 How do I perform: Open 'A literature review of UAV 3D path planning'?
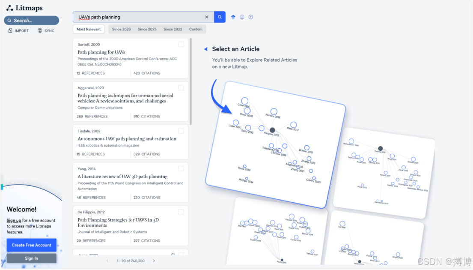click(x=122, y=177)
